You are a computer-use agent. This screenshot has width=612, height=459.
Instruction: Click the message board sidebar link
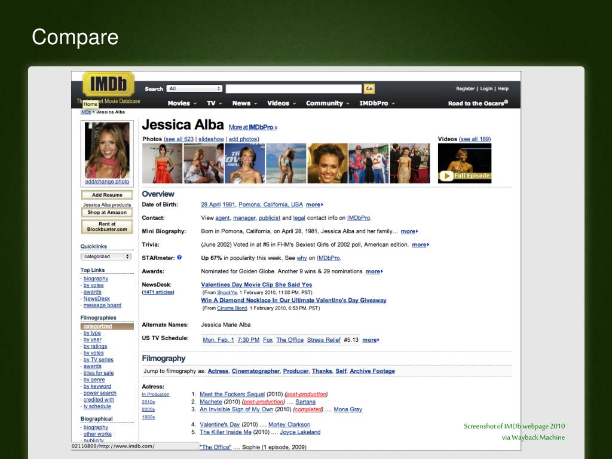click(102, 305)
